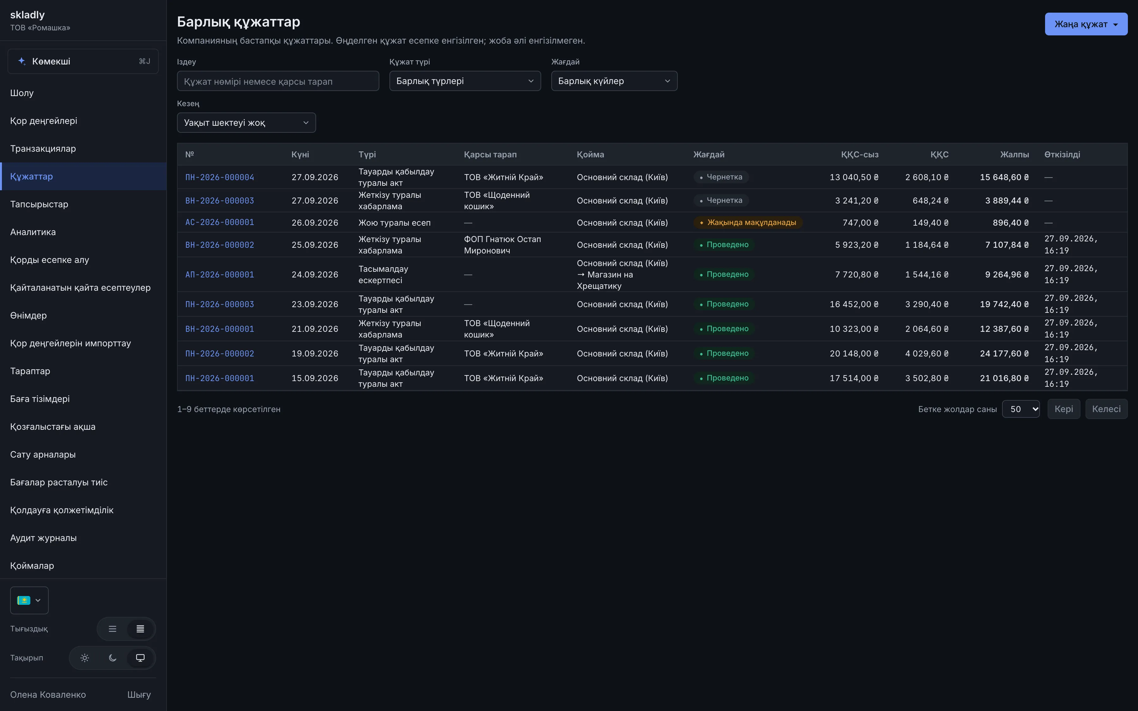
Task: Click Олена Коваленко user name
Action: 48,695
